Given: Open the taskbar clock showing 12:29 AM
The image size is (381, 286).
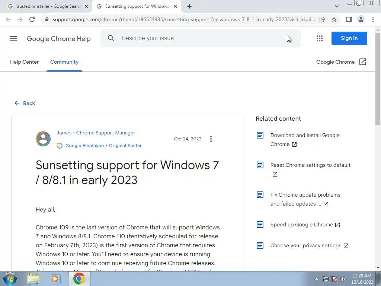Looking at the screenshot, I should (x=362, y=279).
